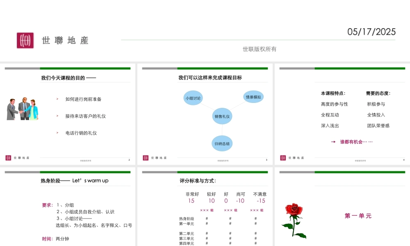Click footer logo on the bubble diagram slide
Image resolution: width=410 pixels, height=246 pixels.
[x=146, y=158]
